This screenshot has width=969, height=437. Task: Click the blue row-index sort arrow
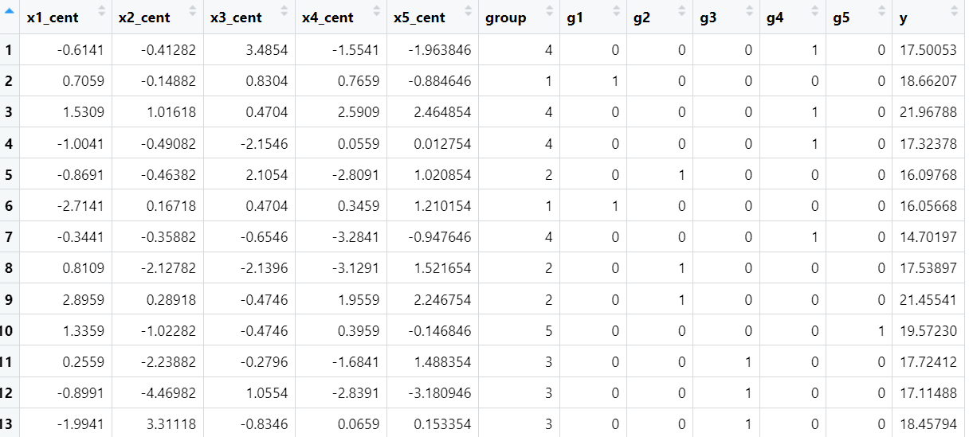pos(8,10)
